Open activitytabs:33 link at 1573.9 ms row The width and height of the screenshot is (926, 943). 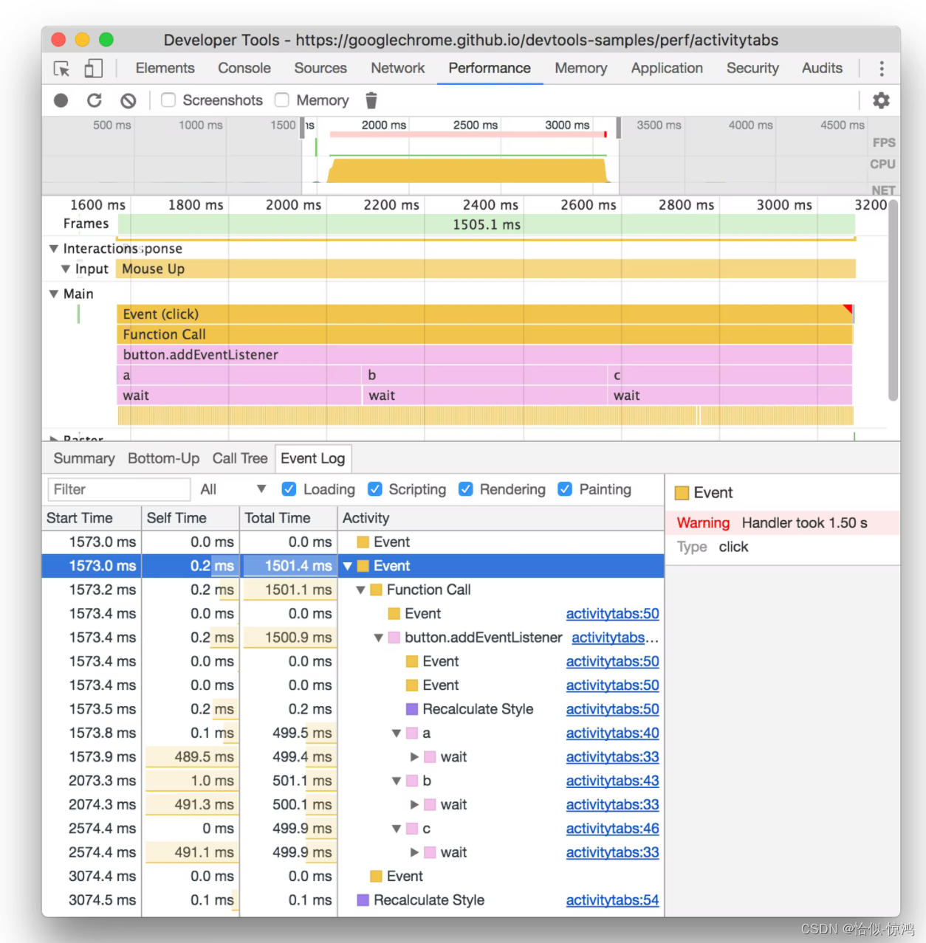613,757
